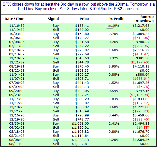Select the 10/03/83 buy date
The height and width of the screenshot is (147, 157).
coord(17,34)
